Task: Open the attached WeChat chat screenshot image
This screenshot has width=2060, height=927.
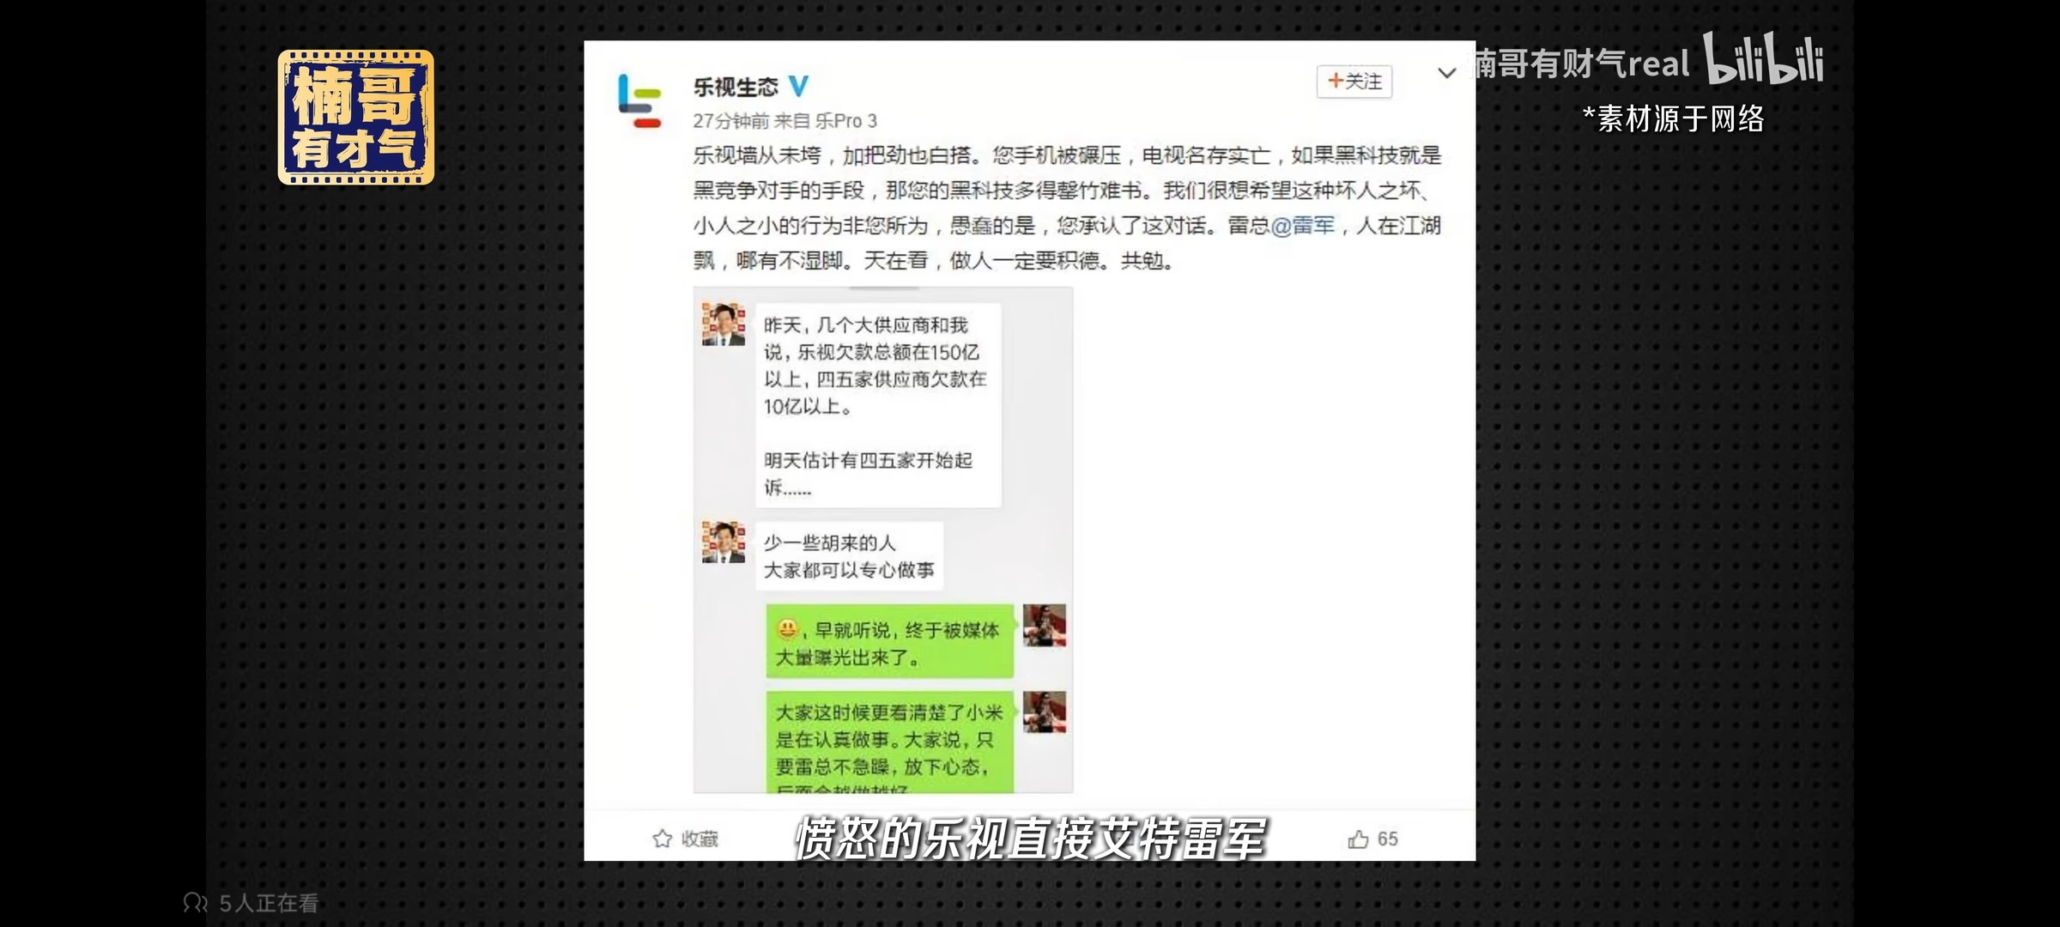Action: pyautogui.click(x=883, y=540)
